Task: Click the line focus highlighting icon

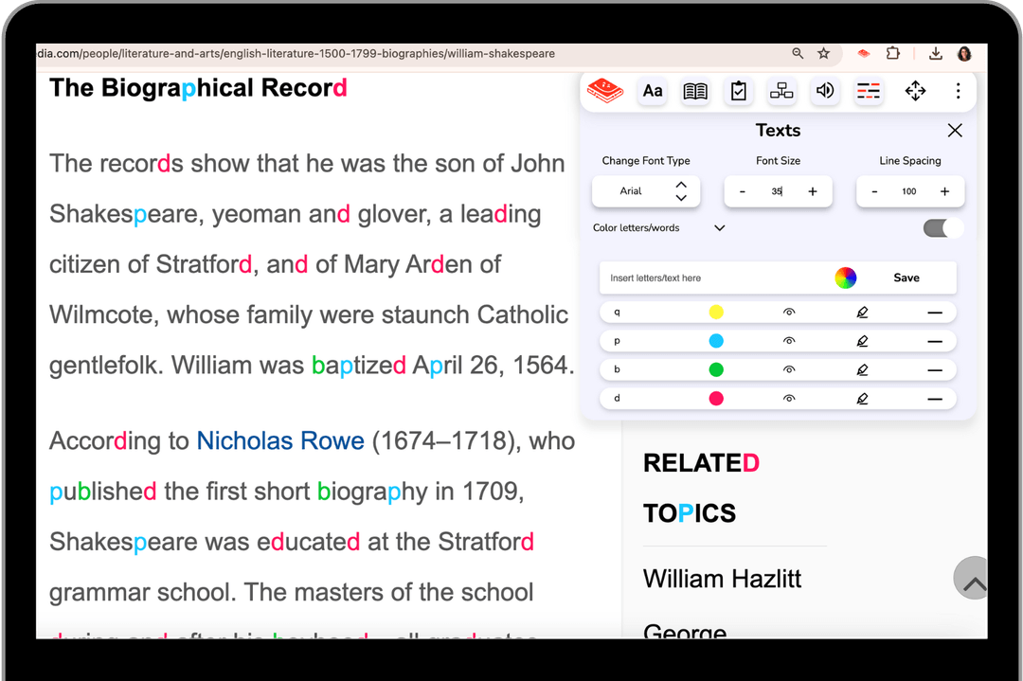Action: tap(868, 91)
